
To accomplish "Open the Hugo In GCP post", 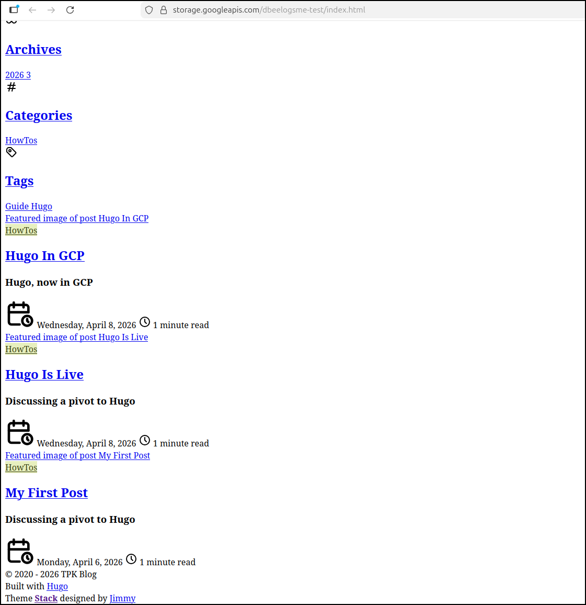I will [x=45, y=256].
